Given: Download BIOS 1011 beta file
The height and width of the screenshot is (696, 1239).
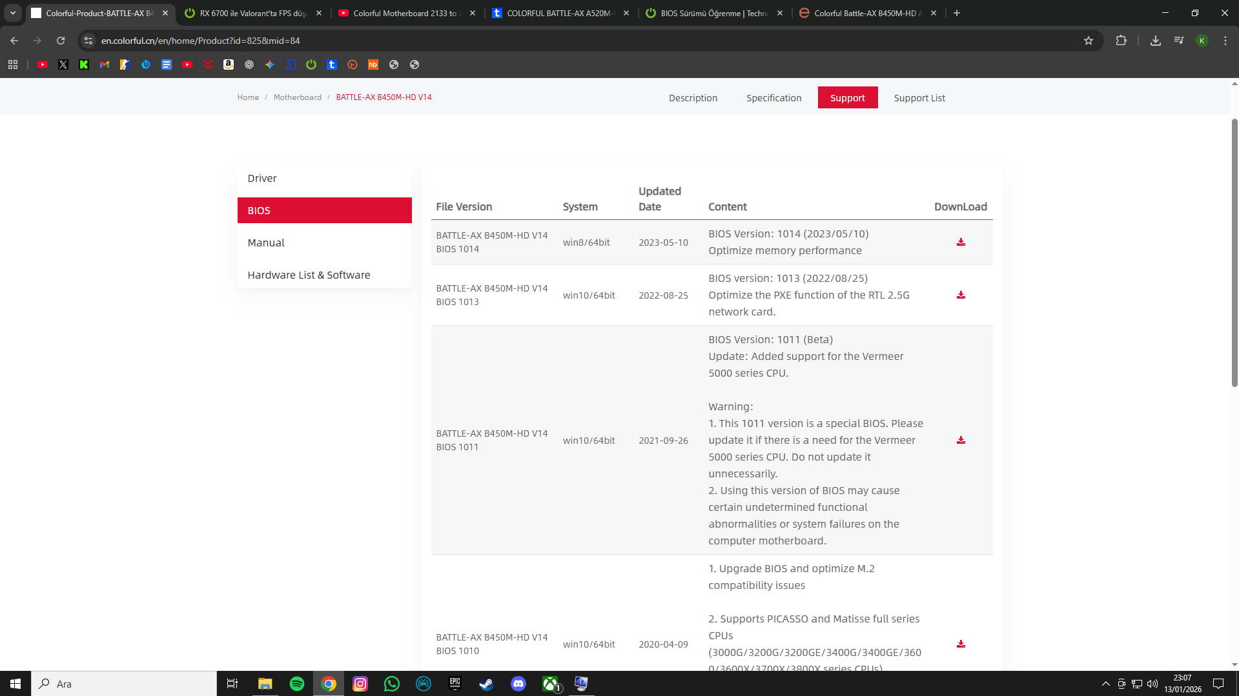Looking at the screenshot, I should [x=961, y=440].
